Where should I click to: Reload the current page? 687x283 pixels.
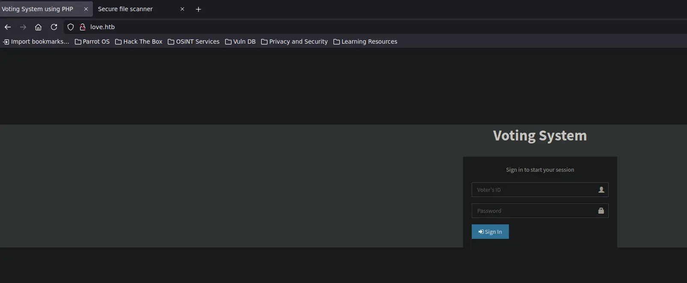54,27
